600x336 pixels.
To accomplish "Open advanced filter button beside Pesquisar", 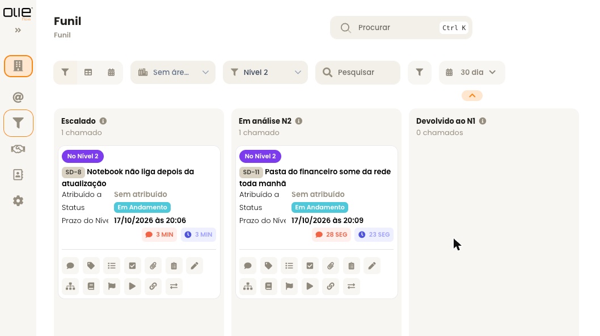I will pyautogui.click(x=420, y=73).
